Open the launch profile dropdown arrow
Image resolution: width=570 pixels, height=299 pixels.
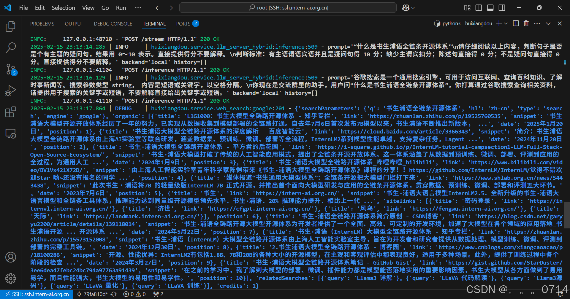point(506,23)
